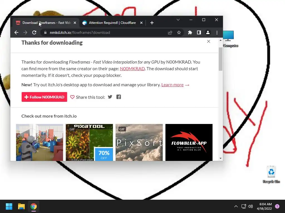Go back to the previous page in Chrome
This screenshot has height=213, width=285.
[x=16, y=32]
